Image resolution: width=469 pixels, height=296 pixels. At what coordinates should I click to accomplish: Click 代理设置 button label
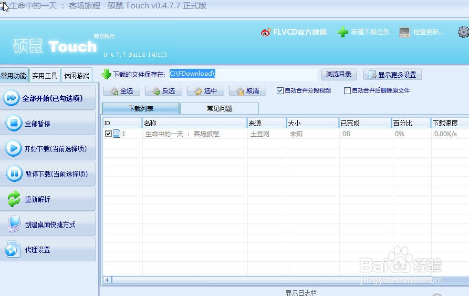tap(37, 249)
